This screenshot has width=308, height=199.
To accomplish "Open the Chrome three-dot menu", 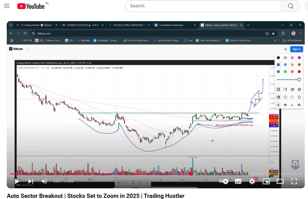I will coord(301,34).
